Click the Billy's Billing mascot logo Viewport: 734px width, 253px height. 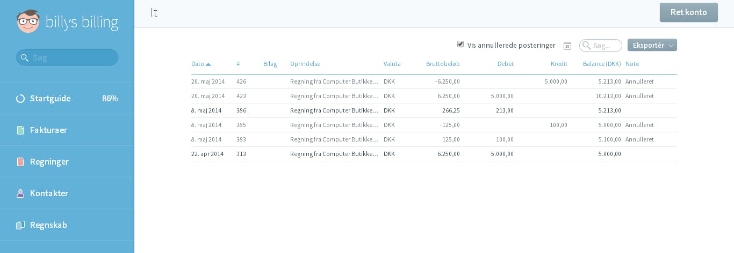pos(28,21)
